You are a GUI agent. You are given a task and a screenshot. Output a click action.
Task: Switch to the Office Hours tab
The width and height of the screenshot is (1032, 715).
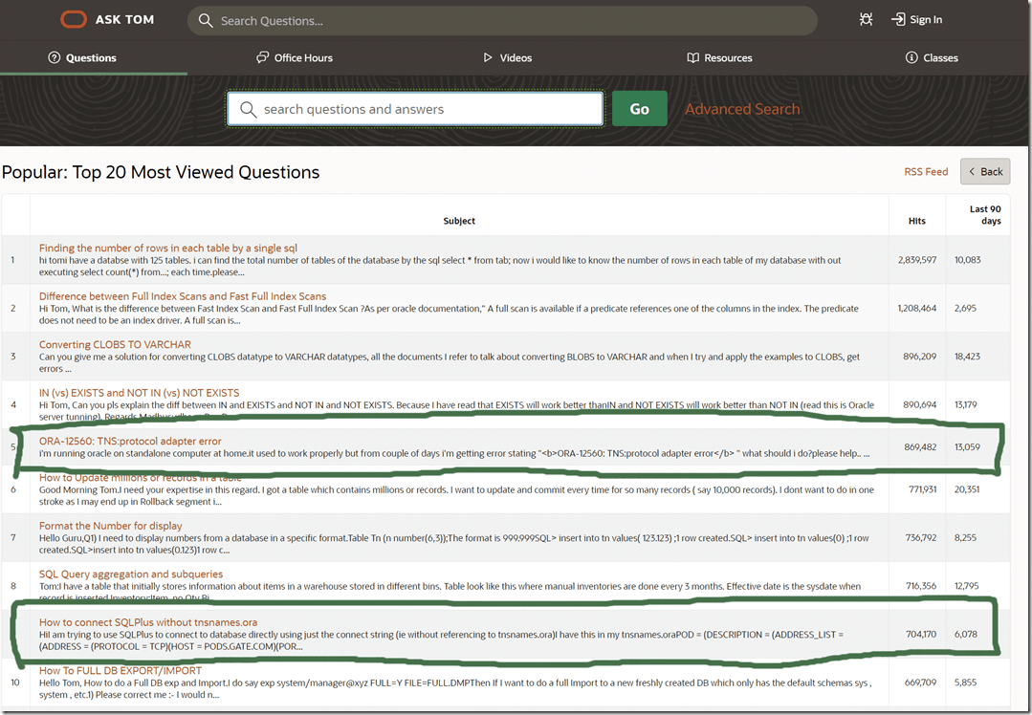(295, 57)
